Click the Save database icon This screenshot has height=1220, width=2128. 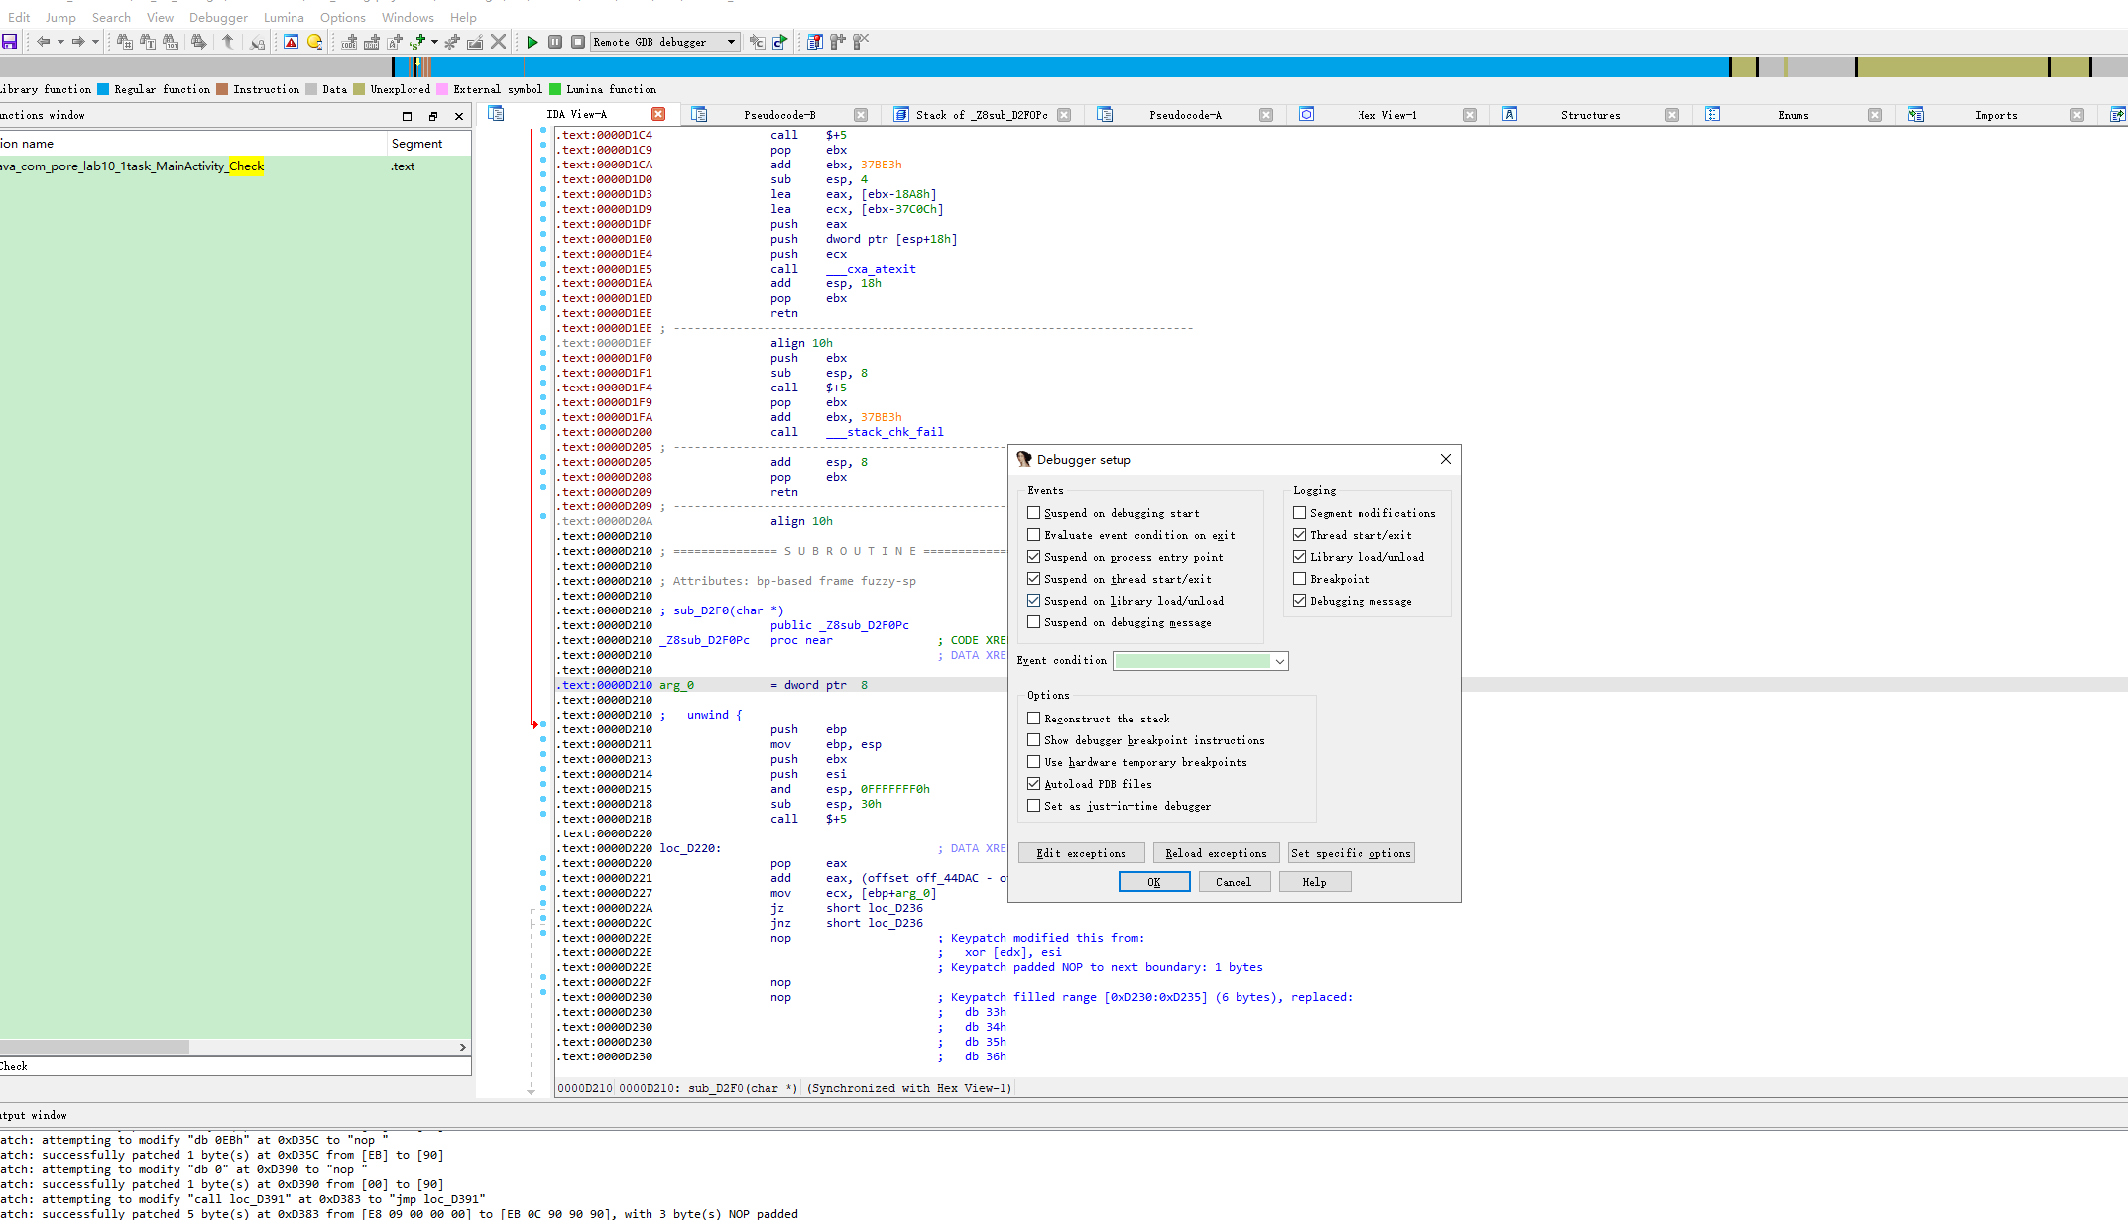click(x=10, y=42)
